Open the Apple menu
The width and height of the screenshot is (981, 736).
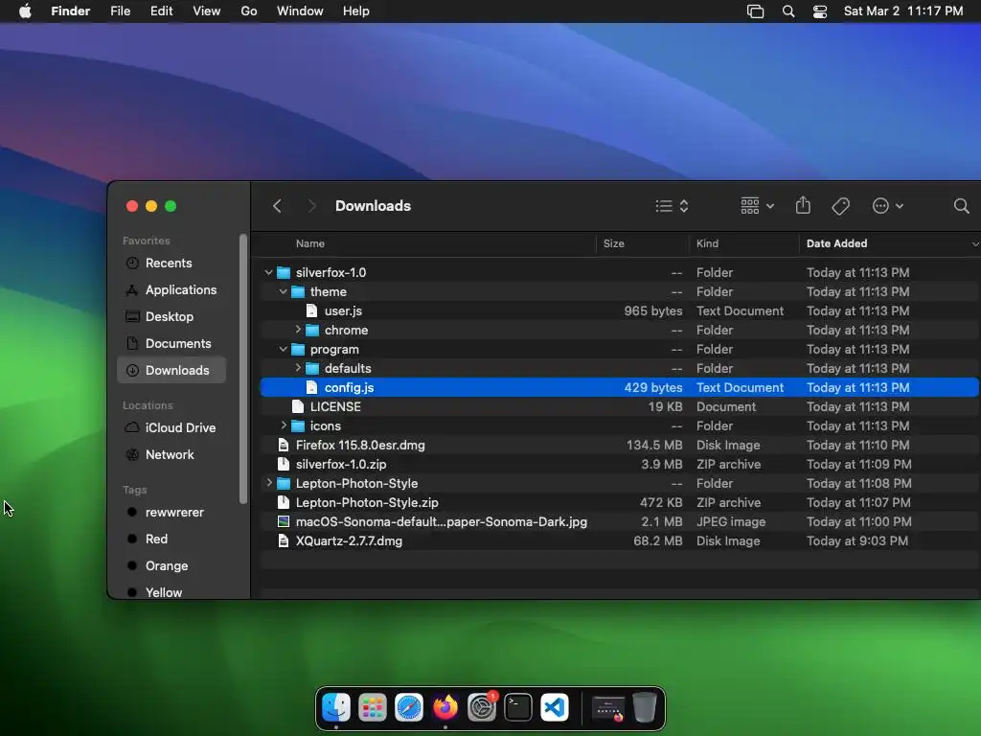25,11
